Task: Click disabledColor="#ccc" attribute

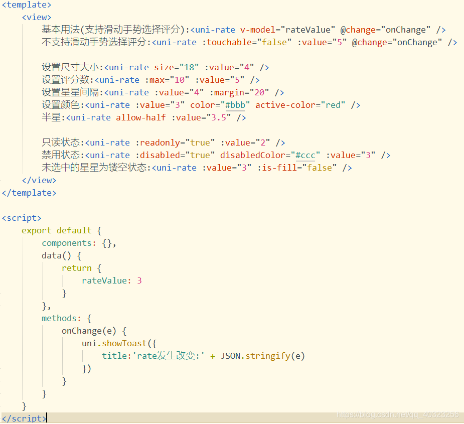Action: tap(270, 155)
